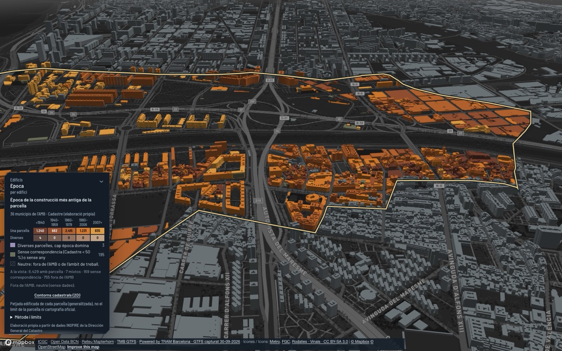This screenshot has height=351, width=562.
Task: Select the Diverses row 2007+ swatch
Action: pos(97,238)
